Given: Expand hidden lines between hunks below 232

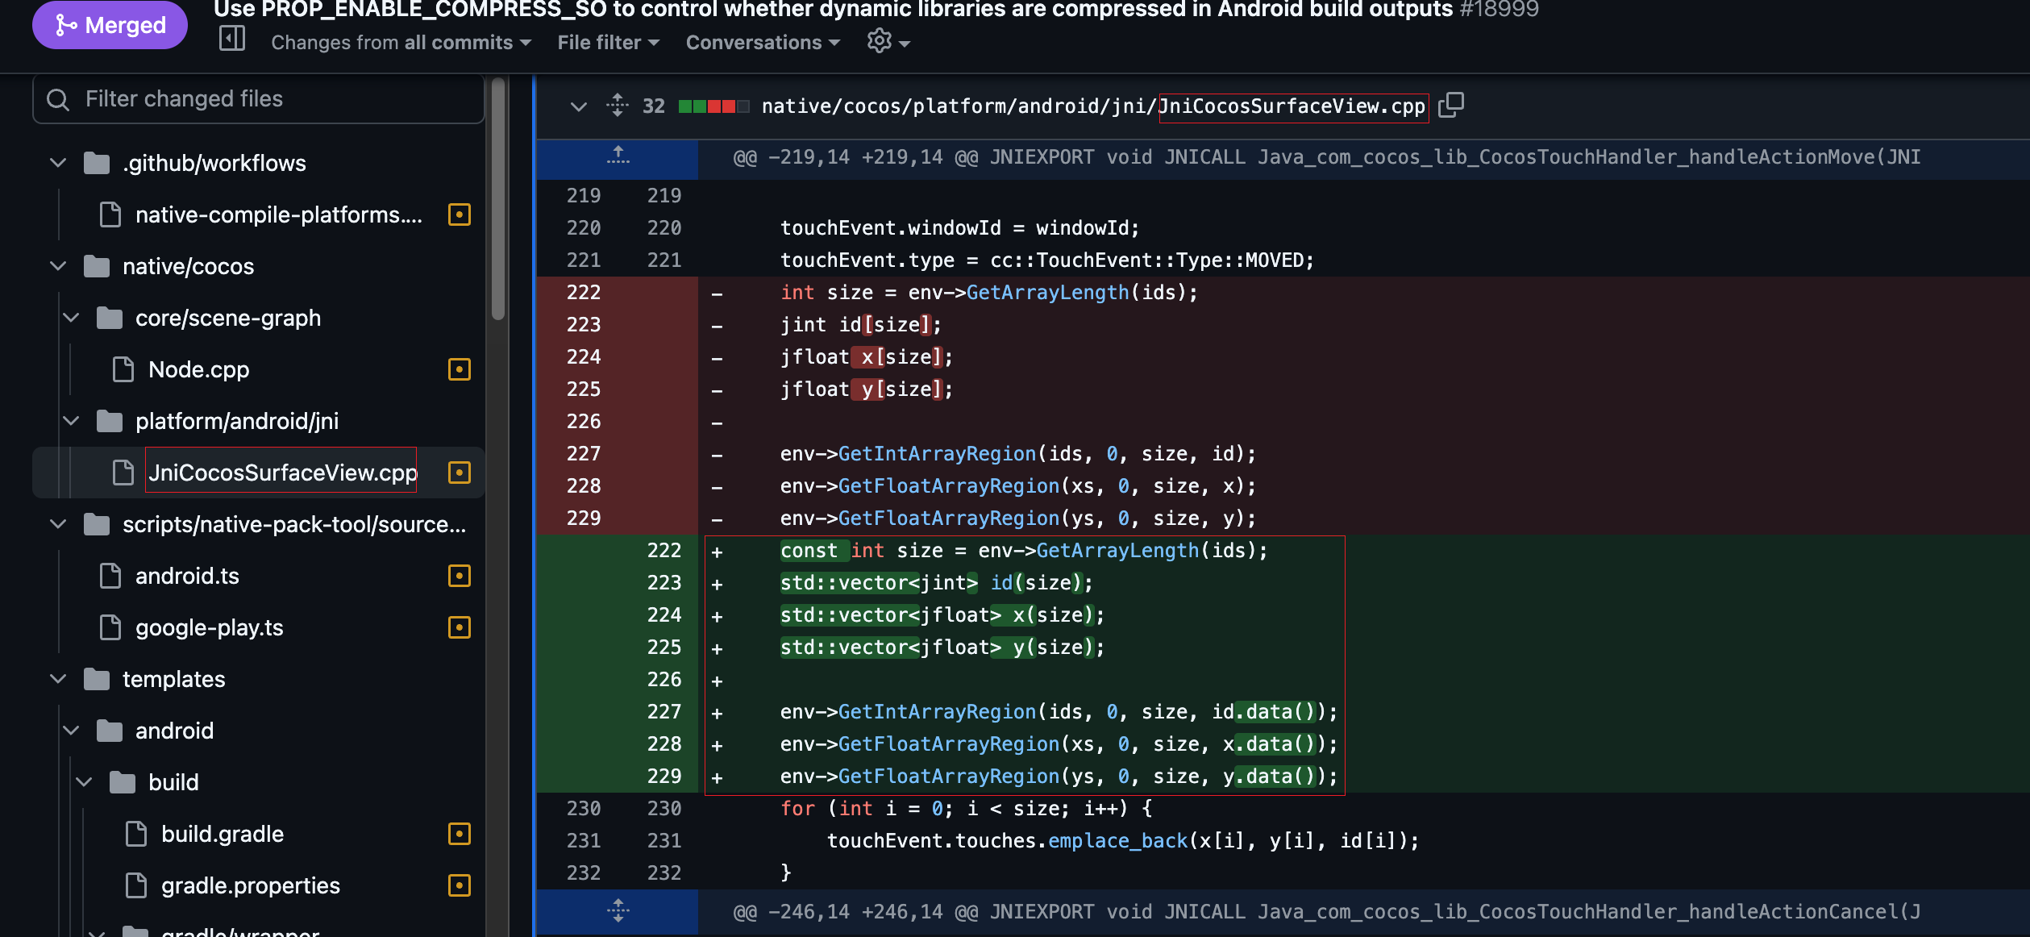Looking at the screenshot, I should tap(618, 911).
